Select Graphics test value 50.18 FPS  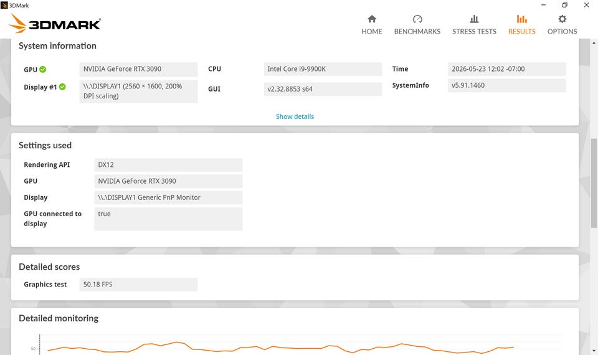coord(138,285)
